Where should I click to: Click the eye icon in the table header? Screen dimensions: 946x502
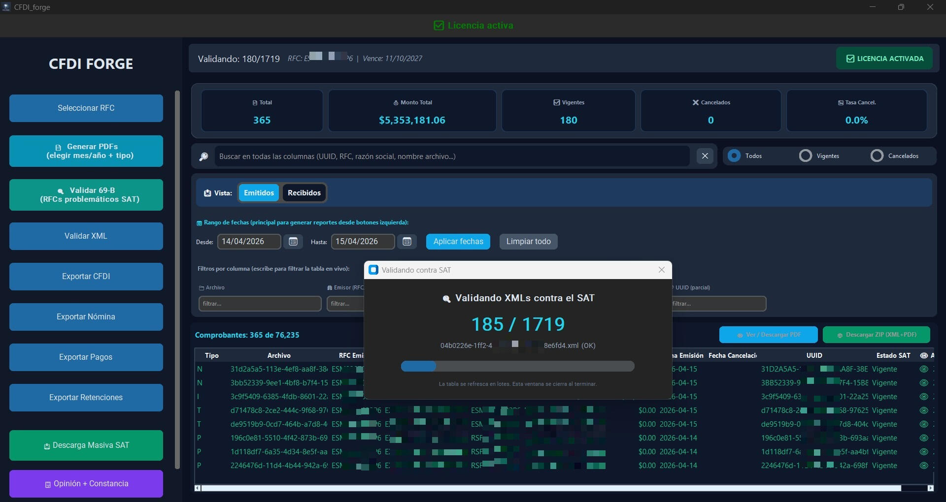(x=924, y=355)
